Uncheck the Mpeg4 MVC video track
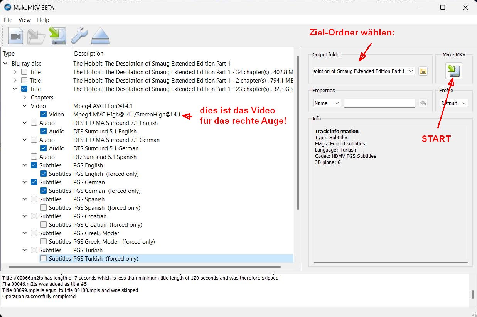Screen dimensions: 477x317 click(x=44, y=115)
